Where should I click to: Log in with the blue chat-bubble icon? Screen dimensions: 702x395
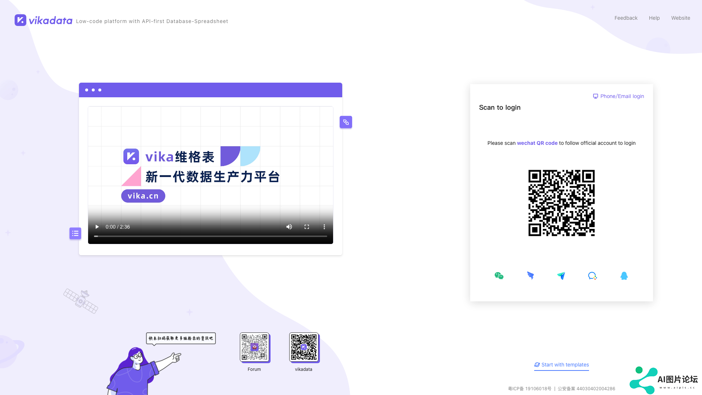(x=592, y=276)
